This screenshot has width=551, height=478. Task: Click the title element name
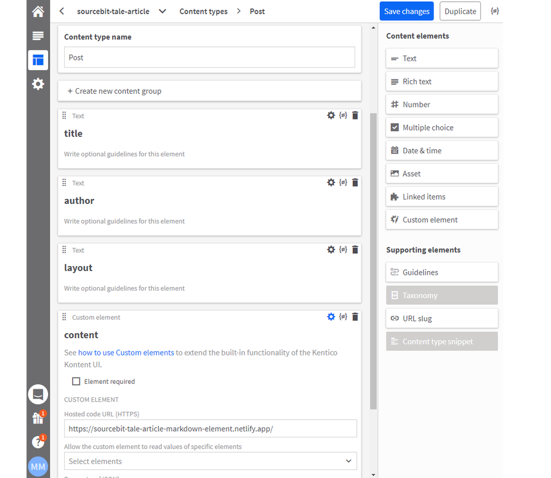(x=73, y=134)
